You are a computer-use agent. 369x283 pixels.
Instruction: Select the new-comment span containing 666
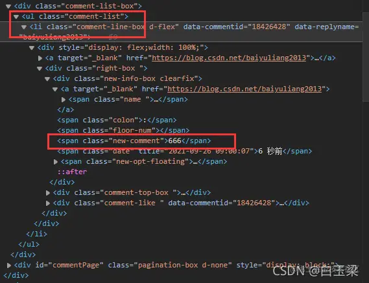[x=134, y=141]
